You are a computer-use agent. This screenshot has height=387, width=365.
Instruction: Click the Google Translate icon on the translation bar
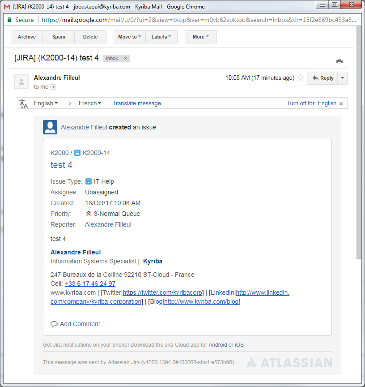[23, 103]
